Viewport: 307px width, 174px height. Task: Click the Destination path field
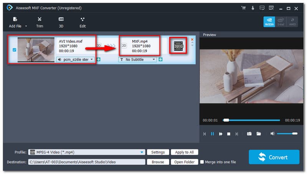[x=87, y=162]
